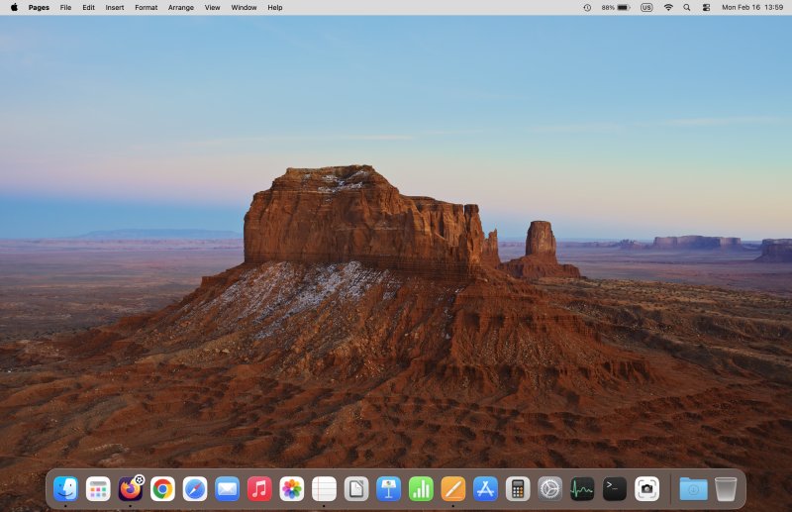Open the Wi-Fi status menu
The image size is (792, 512).
[668, 7]
